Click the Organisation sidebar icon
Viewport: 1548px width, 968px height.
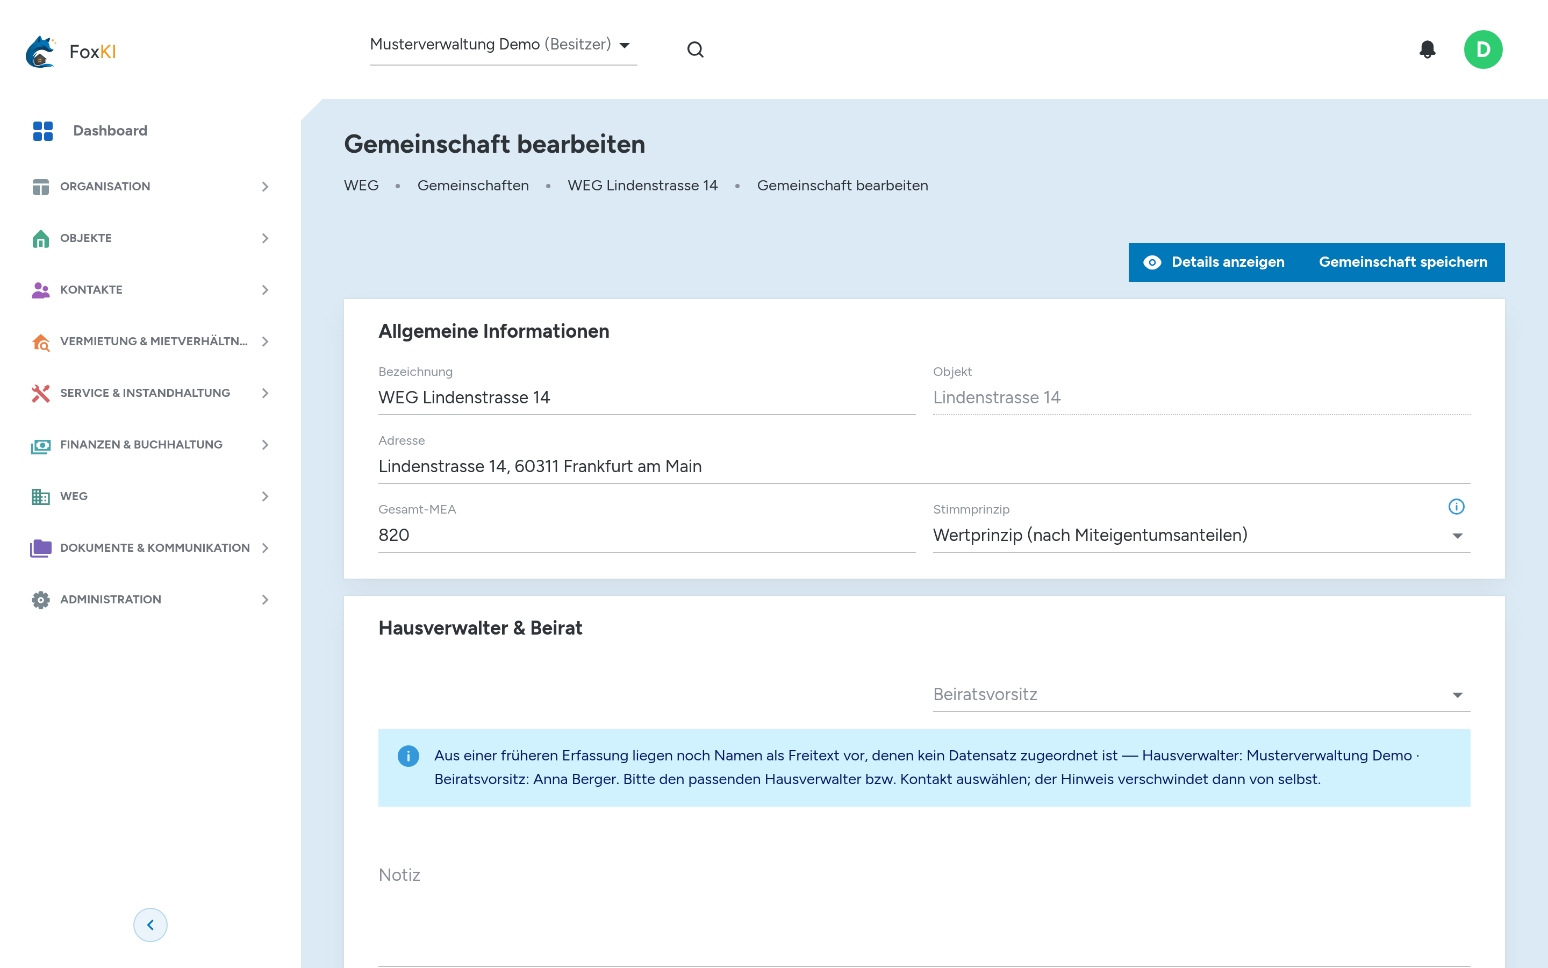40,186
